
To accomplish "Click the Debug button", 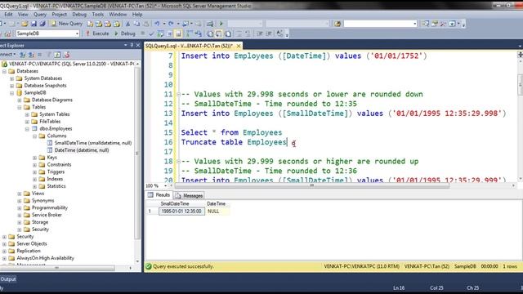I will tap(125, 33).
